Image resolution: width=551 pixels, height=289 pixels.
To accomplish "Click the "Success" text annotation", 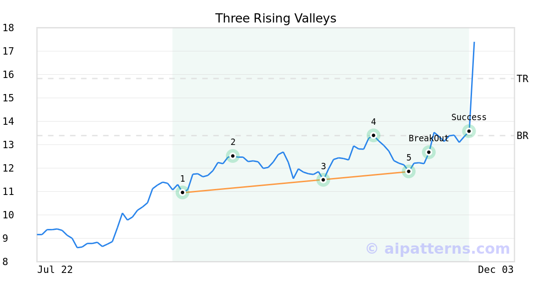I will click(x=469, y=117).
